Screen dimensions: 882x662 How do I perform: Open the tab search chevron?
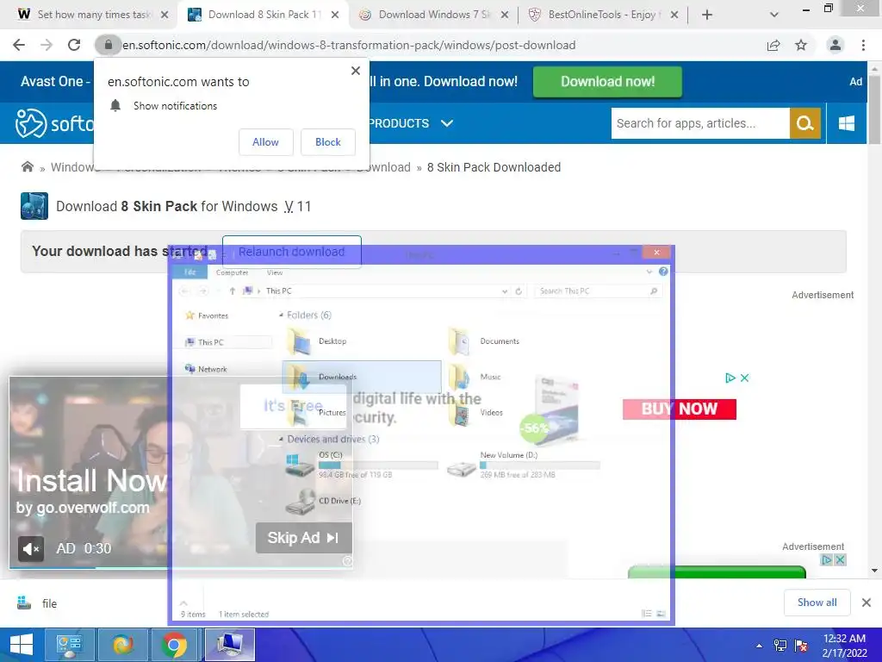pyautogui.click(x=774, y=15)
